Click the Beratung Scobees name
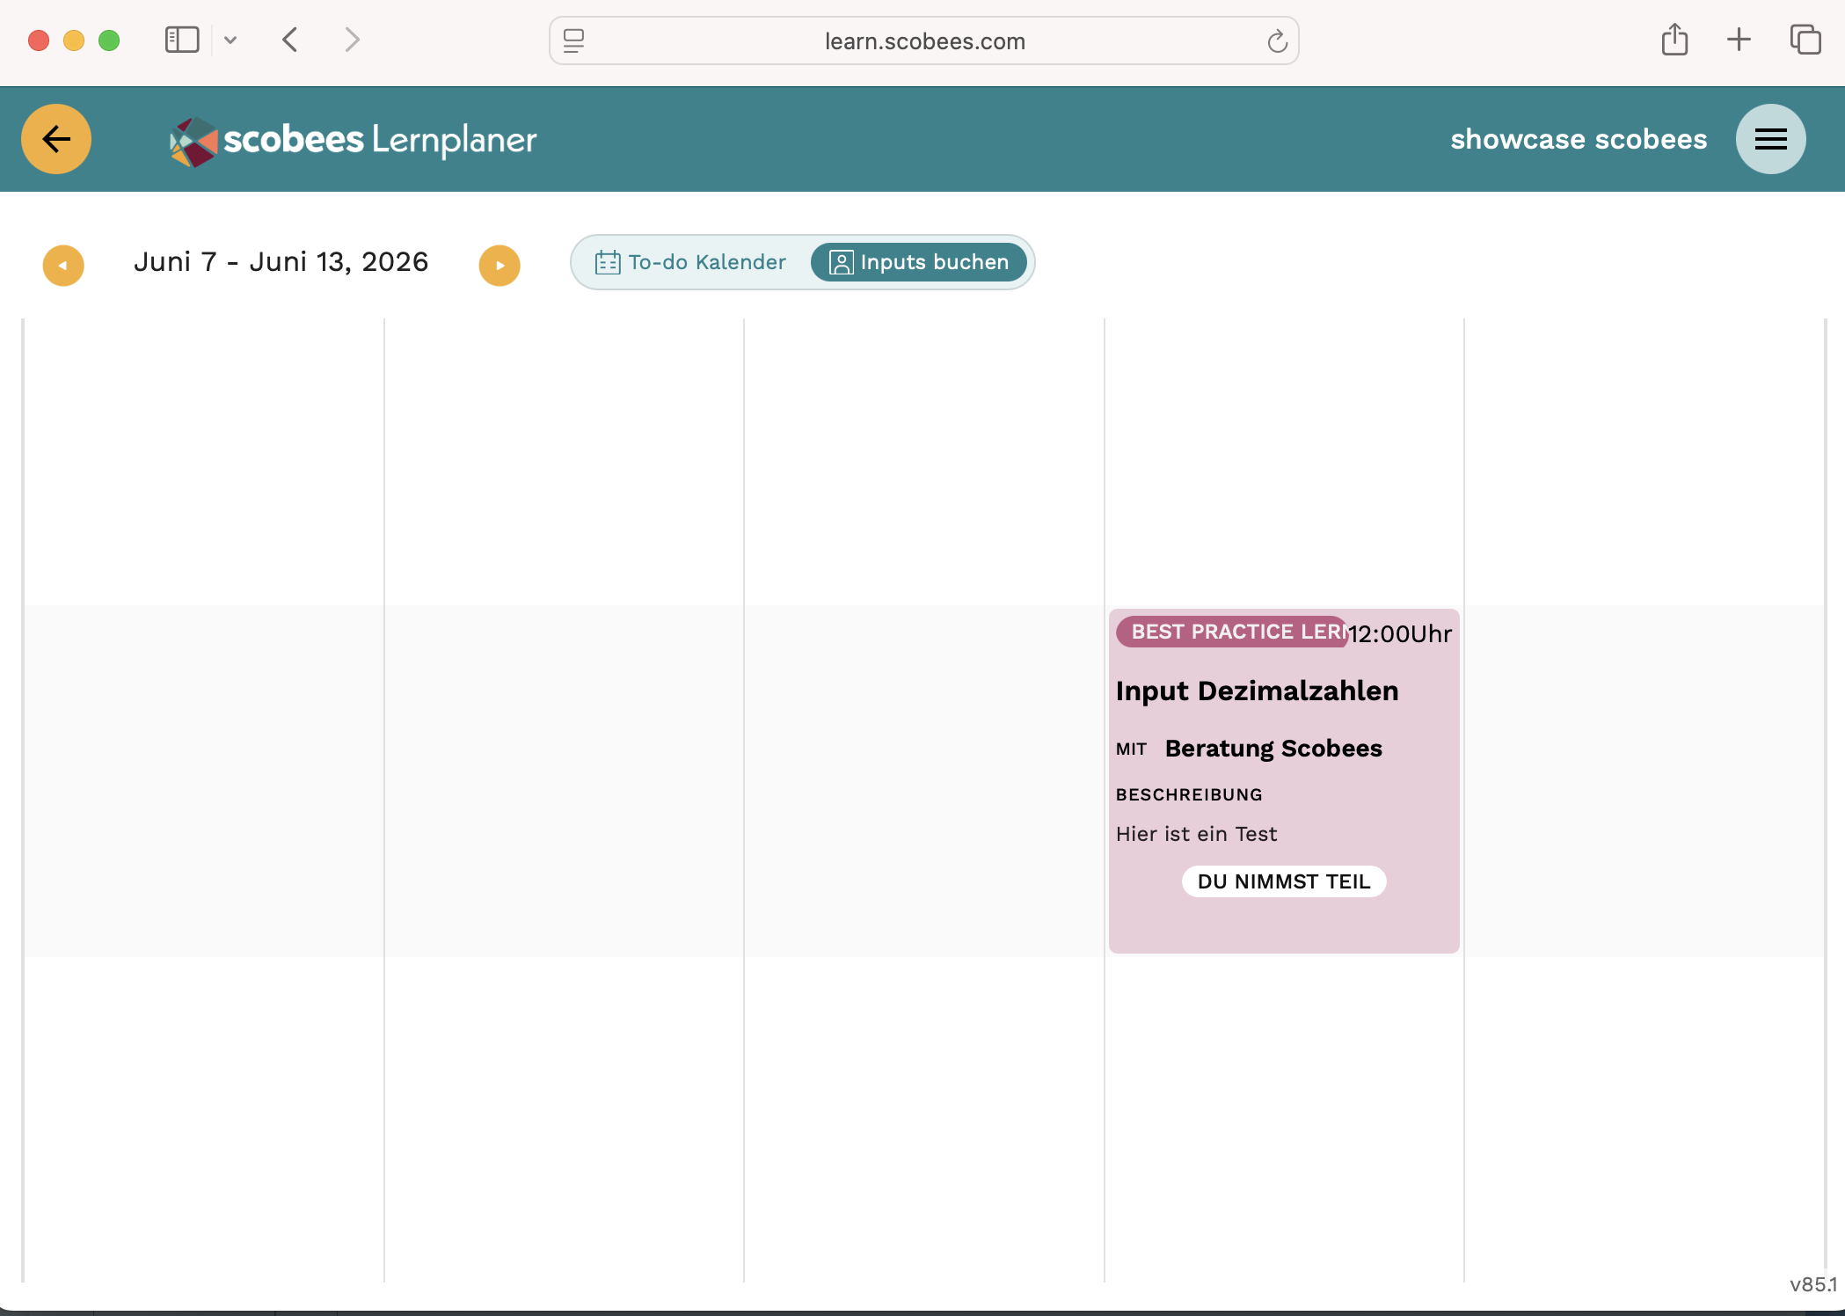The image size is (1845, 1316). (x=1273, y=749)
